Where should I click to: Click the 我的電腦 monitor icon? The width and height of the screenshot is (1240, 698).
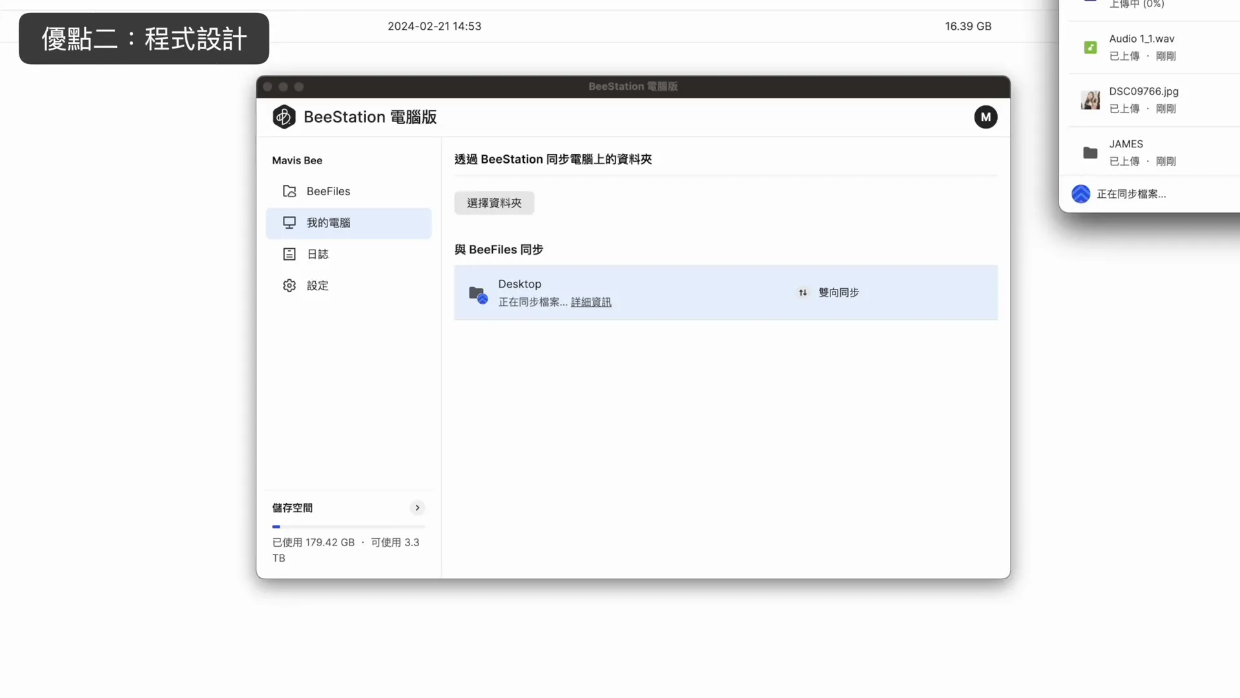[289, 223]
